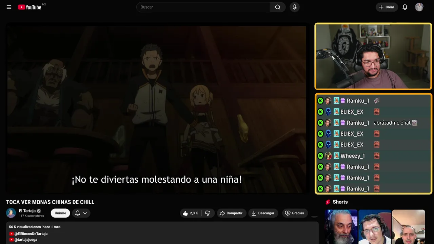Screen dimensions: 434x244
Task: Like the video with 2,3 K likes
Action: 191,213
